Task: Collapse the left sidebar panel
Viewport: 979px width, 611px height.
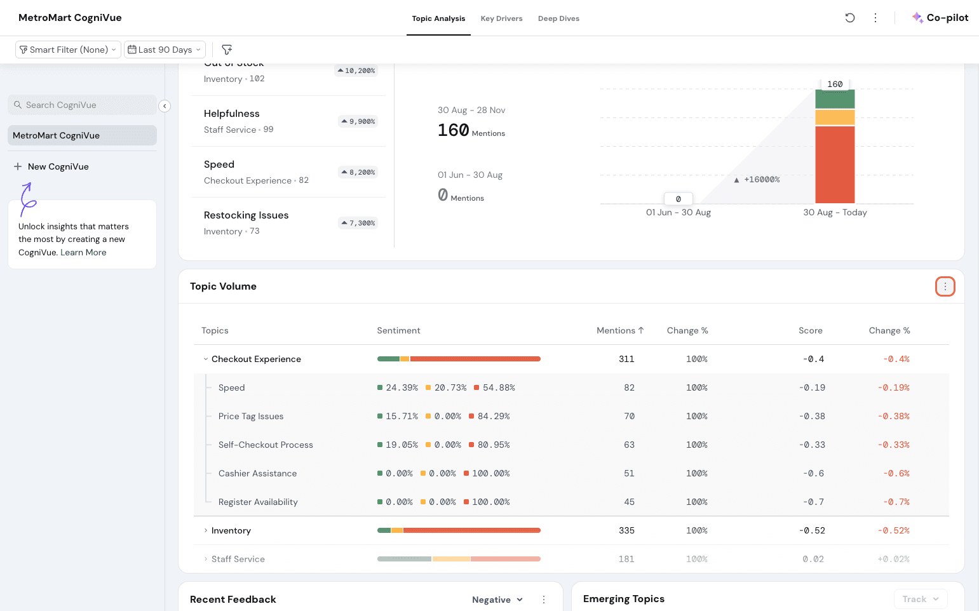Action: 165,106
